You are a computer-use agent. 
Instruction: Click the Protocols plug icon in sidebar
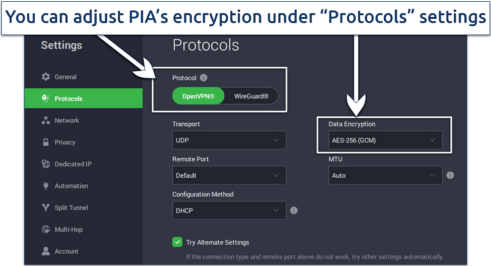45,99
